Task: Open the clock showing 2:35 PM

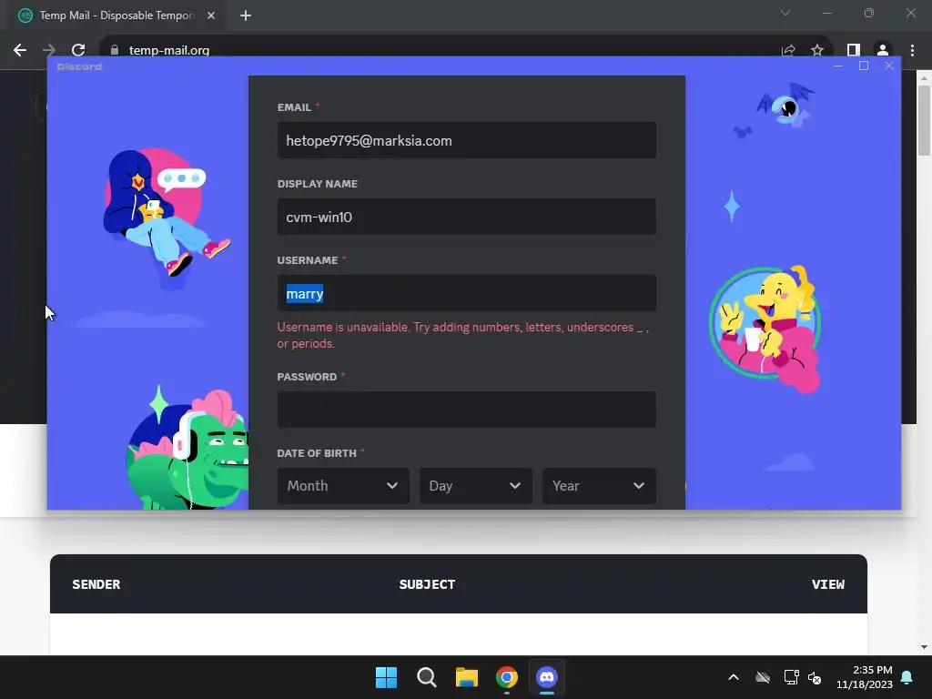Action: [x=865, y=677]
